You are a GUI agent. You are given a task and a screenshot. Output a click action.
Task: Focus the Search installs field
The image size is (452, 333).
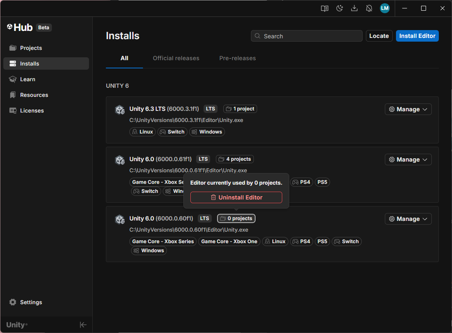click(309, 36)
